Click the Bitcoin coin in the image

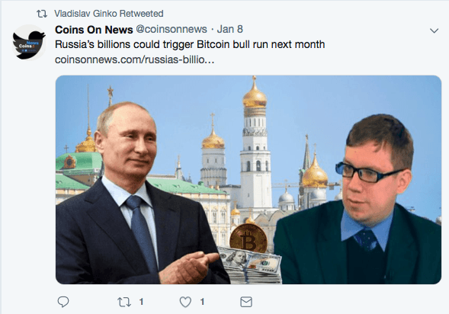tap(249, 238)
